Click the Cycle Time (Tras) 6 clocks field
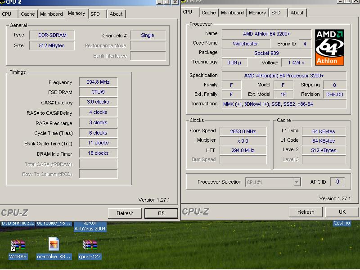 (98, 133)
